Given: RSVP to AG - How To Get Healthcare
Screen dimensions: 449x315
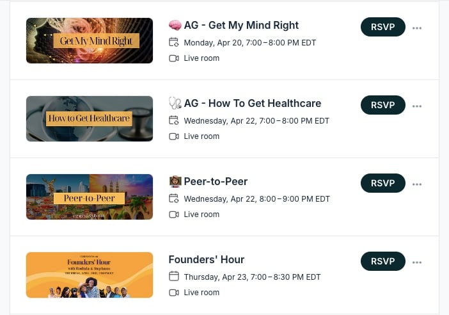Looking at the screenshot, I should [x=383, y=105].
